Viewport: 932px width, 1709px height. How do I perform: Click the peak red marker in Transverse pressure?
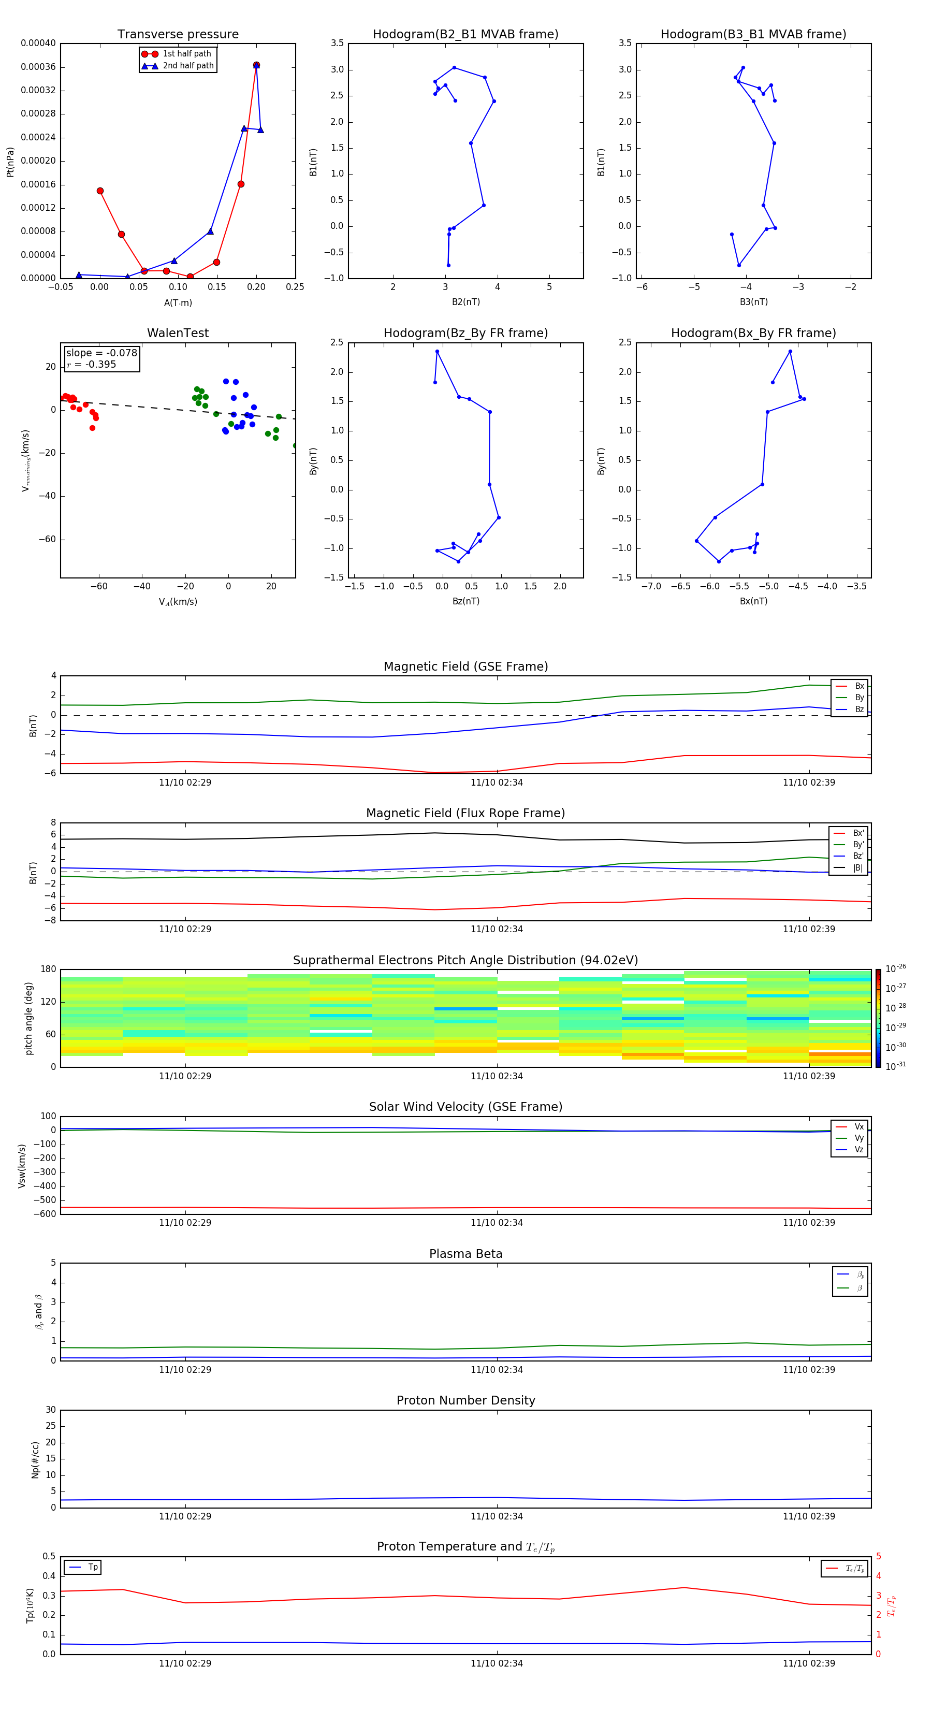point(256,65)
